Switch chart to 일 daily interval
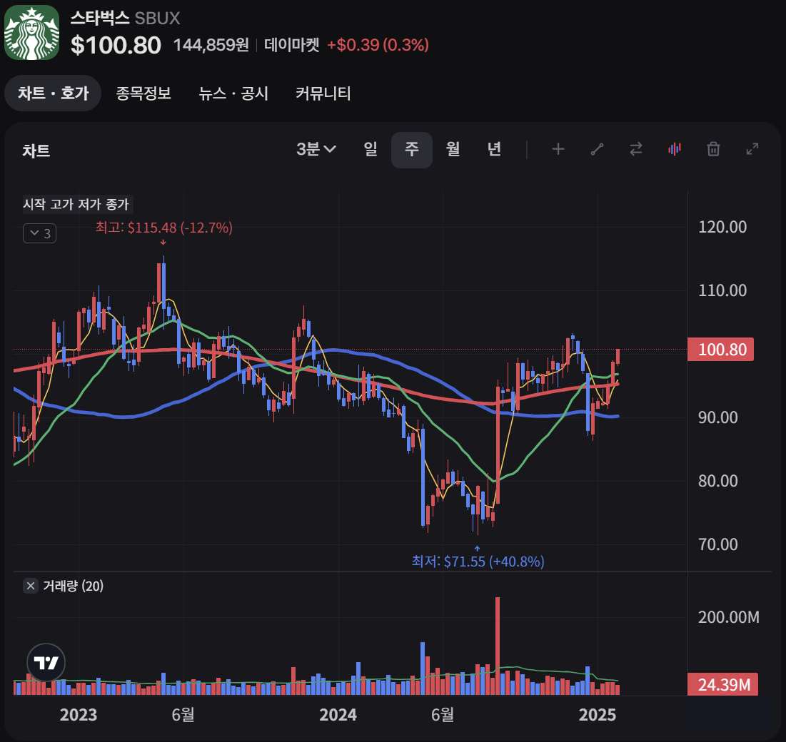 (x=371, y=149)
